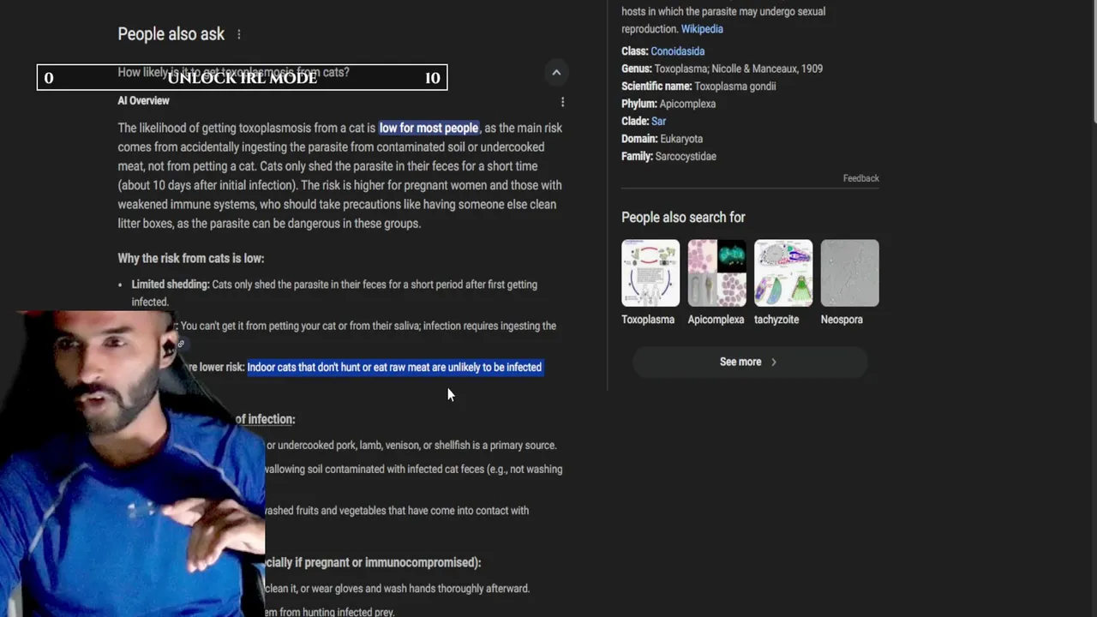Open the Neospora thumbnail

[x=849, y=273]
